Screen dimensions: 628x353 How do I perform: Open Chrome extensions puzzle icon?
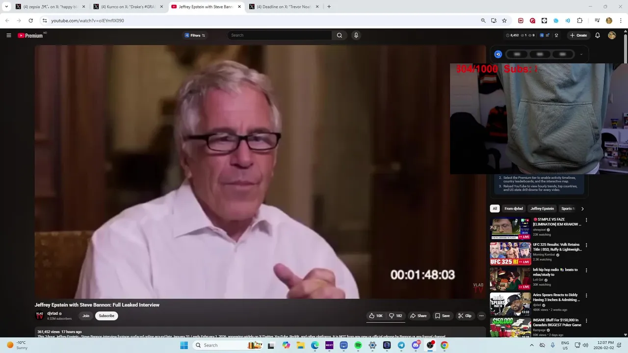(579, 21)
